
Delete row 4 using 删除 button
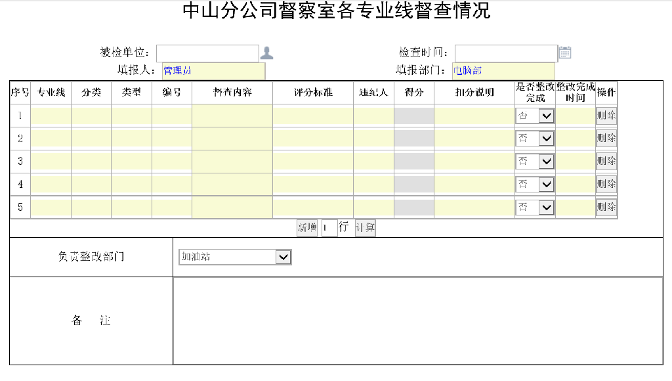(606, 184)
